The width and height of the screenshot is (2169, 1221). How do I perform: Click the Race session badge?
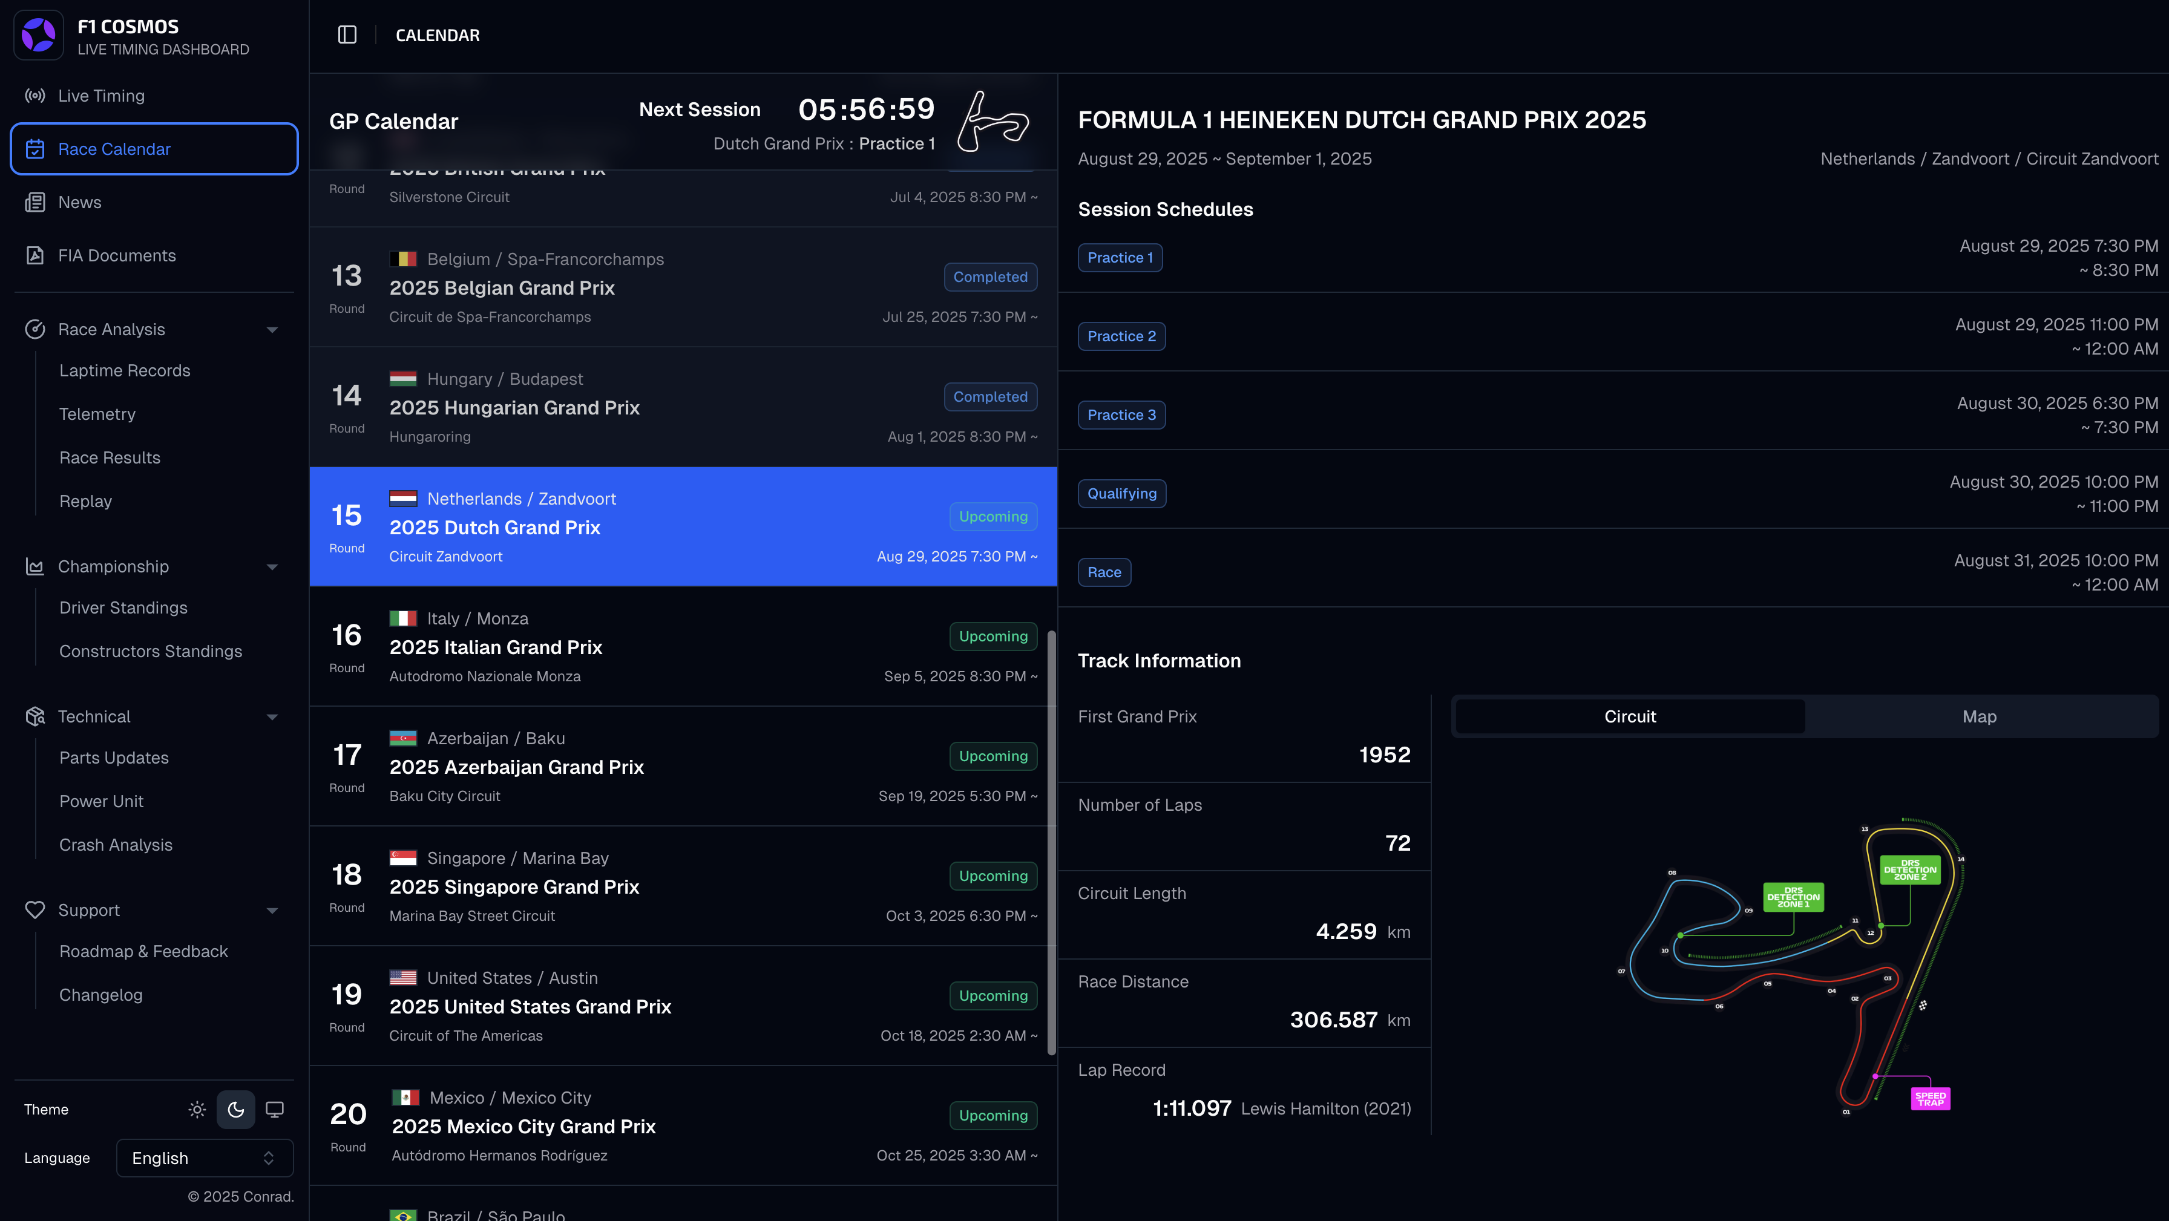(1104, 572)
